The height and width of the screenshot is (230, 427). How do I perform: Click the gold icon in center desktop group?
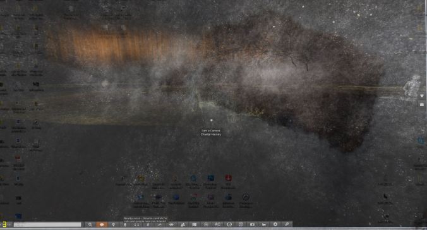coord(141,179)
